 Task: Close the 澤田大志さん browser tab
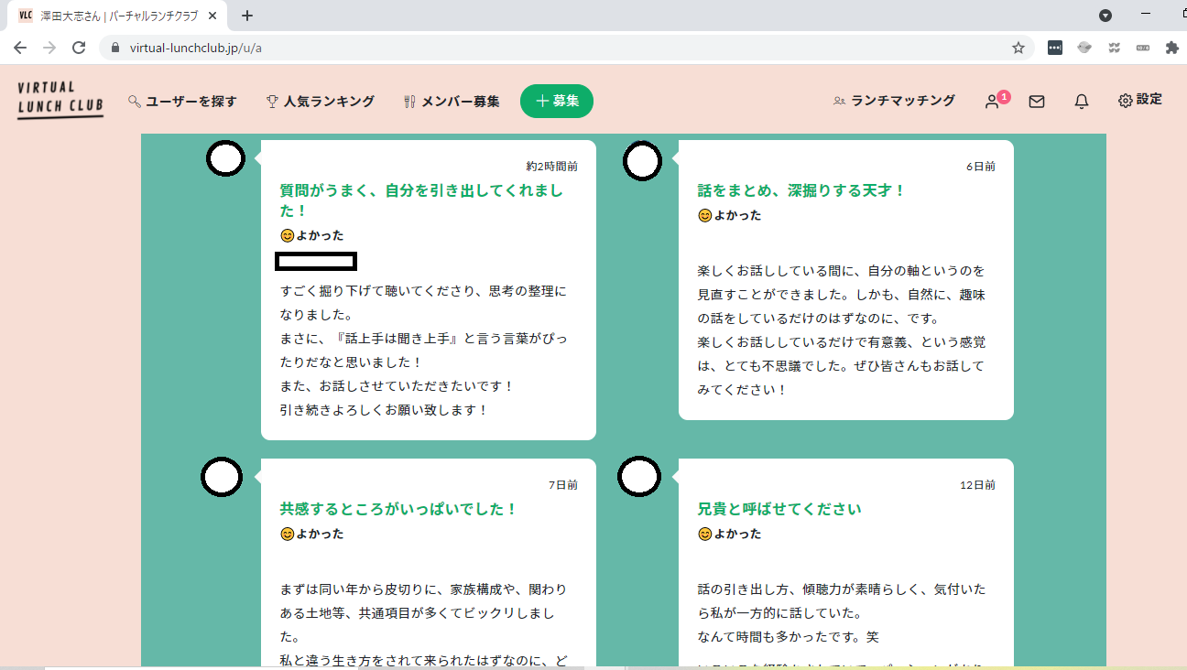point(212,16)
